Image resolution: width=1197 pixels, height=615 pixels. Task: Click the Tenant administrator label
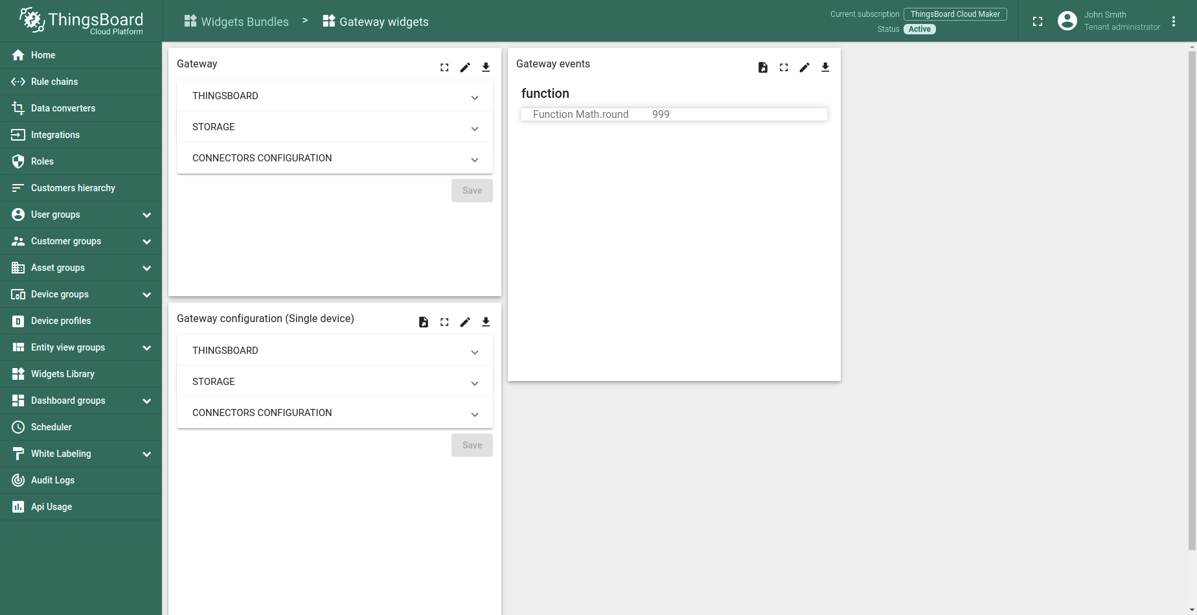pyautogui.click(x=1123, y=27)
